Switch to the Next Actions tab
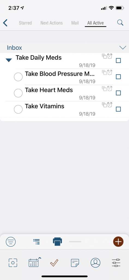Screen dimensions: 129x280 coord(52,23)
